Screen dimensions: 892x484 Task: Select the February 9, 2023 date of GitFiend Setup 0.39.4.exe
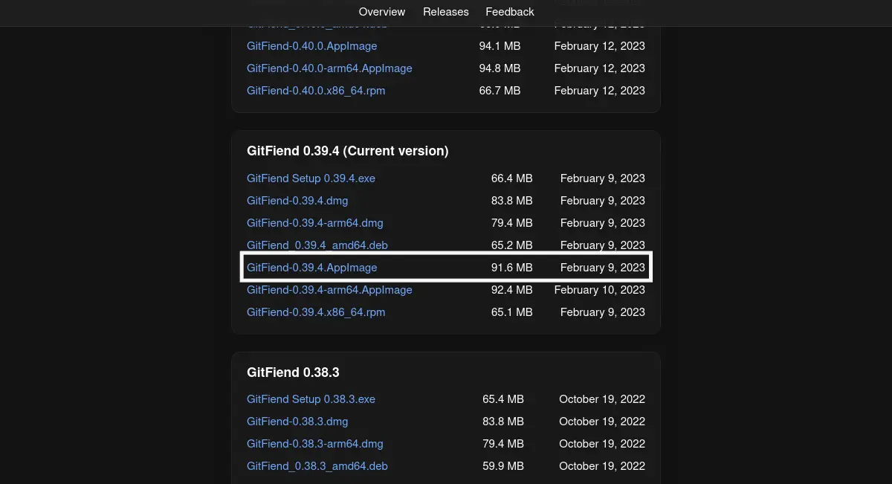pyautogui.click(x=603, y=178)
